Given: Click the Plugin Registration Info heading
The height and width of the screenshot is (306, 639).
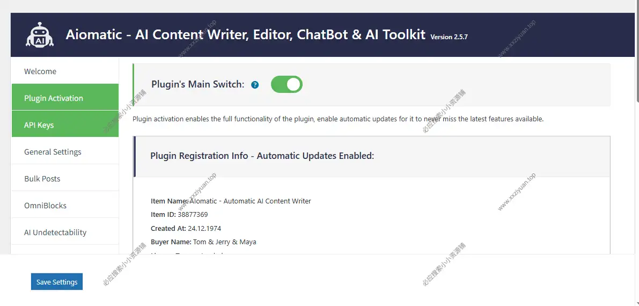Looking at the screenshot, I should click(262, 156).
